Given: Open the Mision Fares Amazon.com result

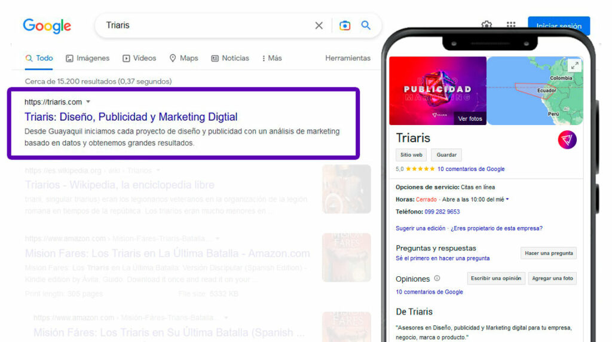Looking at the screenshot, I should pos(167,254).
